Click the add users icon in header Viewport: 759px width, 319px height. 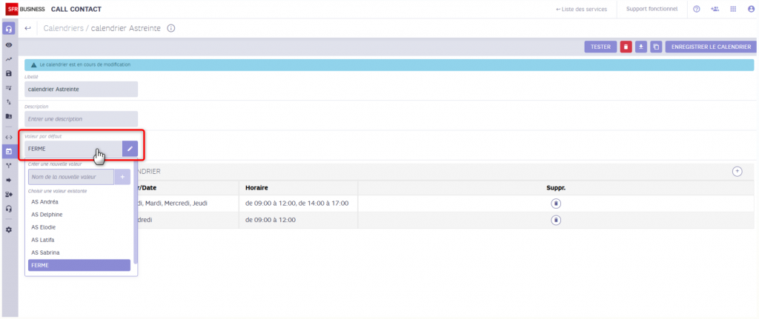pyautogui.click(x=715, y=9)
